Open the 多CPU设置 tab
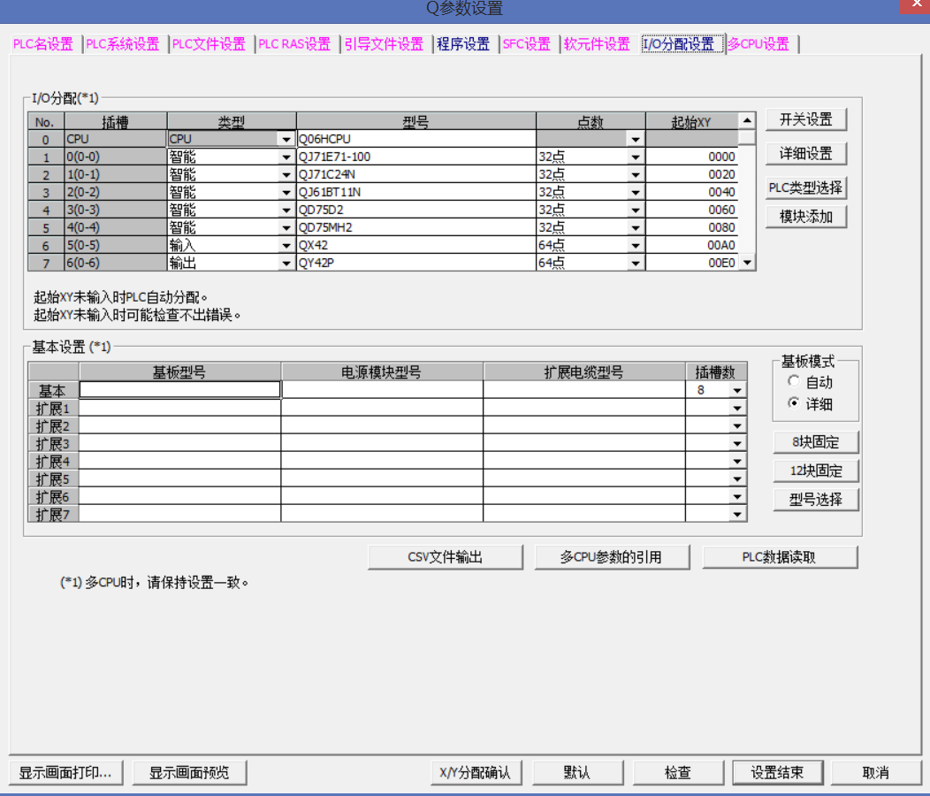This screenshot has width=930, height=796. [758, 44]
